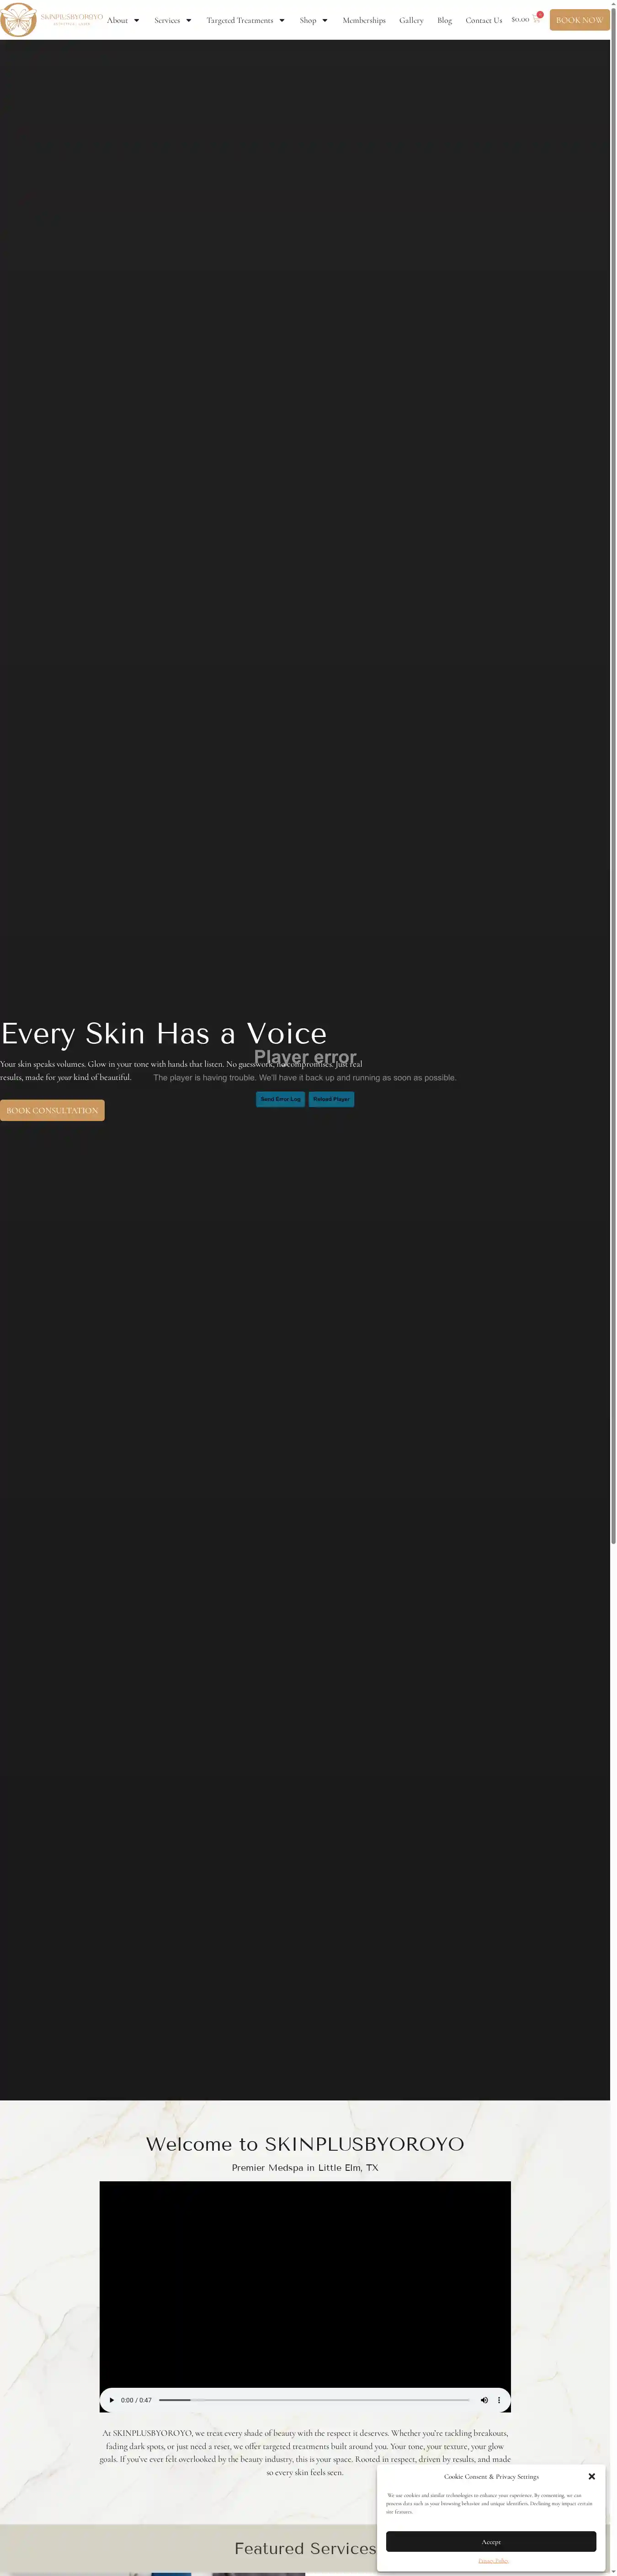
Task: Click the BOOK NOW button
Action: tap(579, 20)
